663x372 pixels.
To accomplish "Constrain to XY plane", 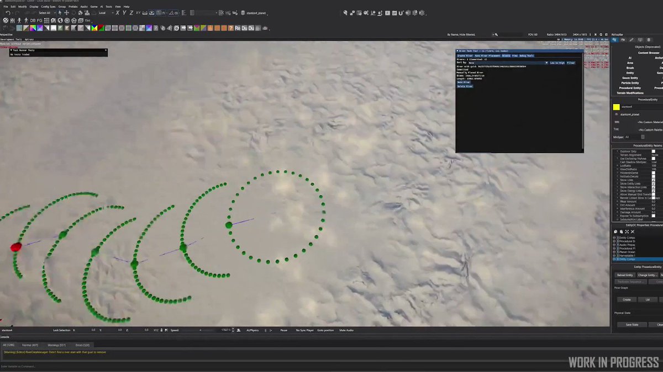I will [x=138, y=13].
